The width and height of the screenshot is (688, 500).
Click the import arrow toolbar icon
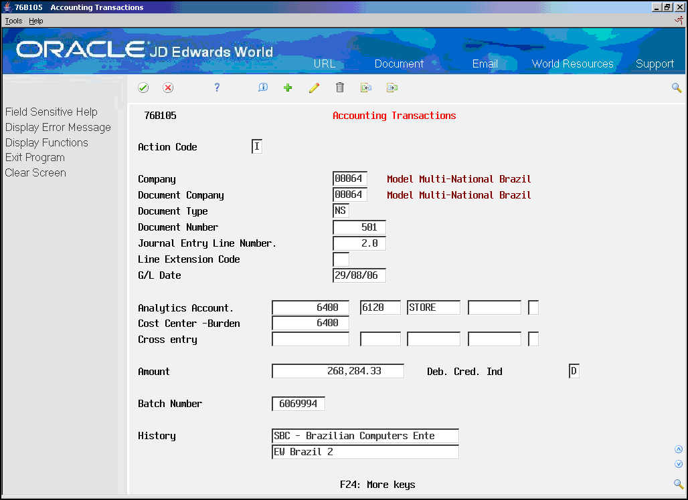[x=366, y=88]
